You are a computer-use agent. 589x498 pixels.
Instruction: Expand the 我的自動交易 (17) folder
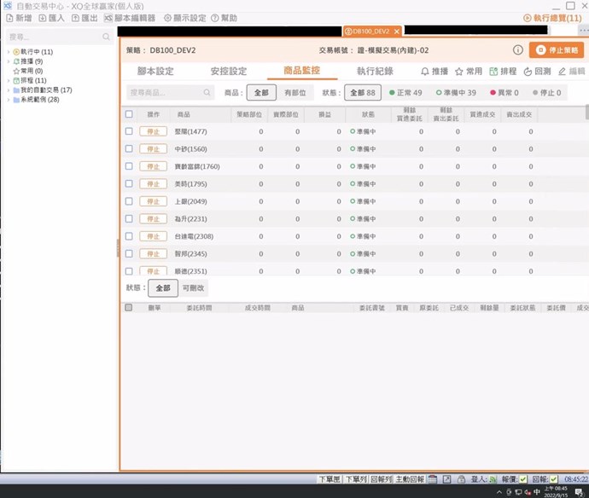(9, 90)
